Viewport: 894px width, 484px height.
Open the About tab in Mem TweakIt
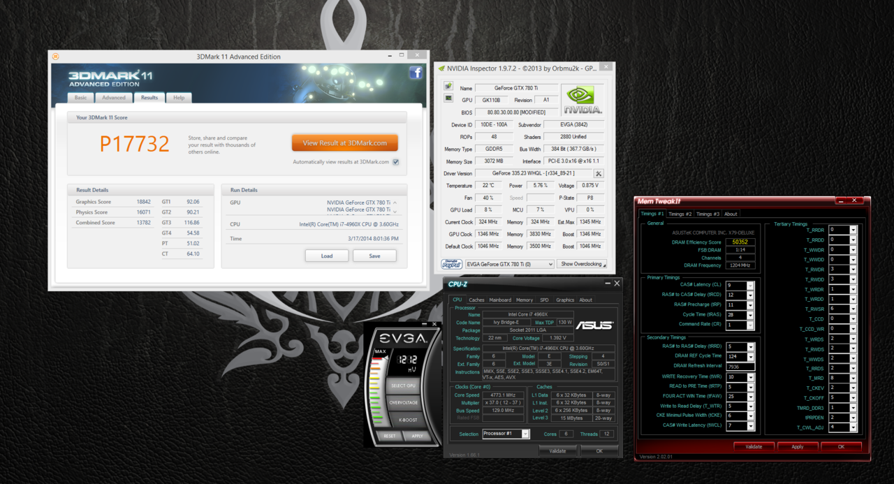click(x=731, y=214)
